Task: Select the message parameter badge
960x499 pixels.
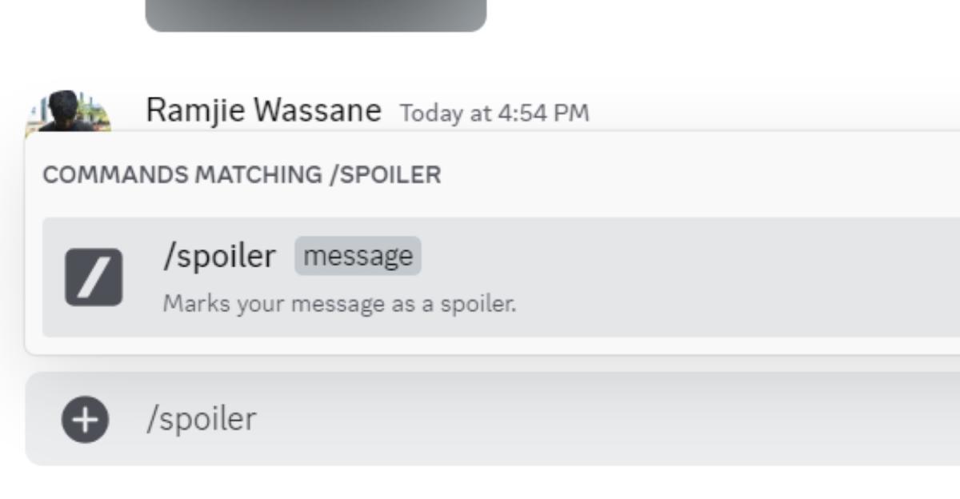Action: point(358,255)
